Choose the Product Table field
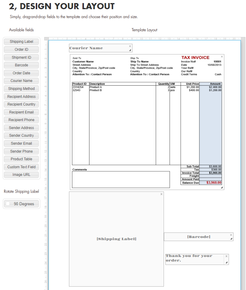The height and width of the screenshot is (290, 246). click(21, 159)
